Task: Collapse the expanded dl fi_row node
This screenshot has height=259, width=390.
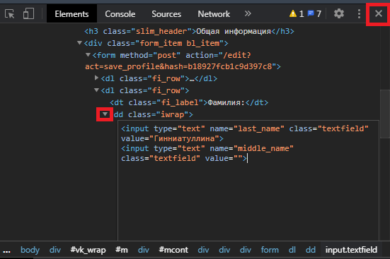Action: point(96,90)
